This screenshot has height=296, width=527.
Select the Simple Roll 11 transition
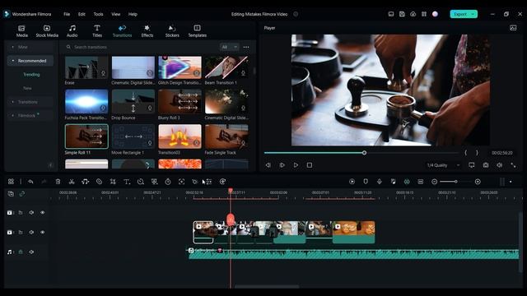point(86,136)
